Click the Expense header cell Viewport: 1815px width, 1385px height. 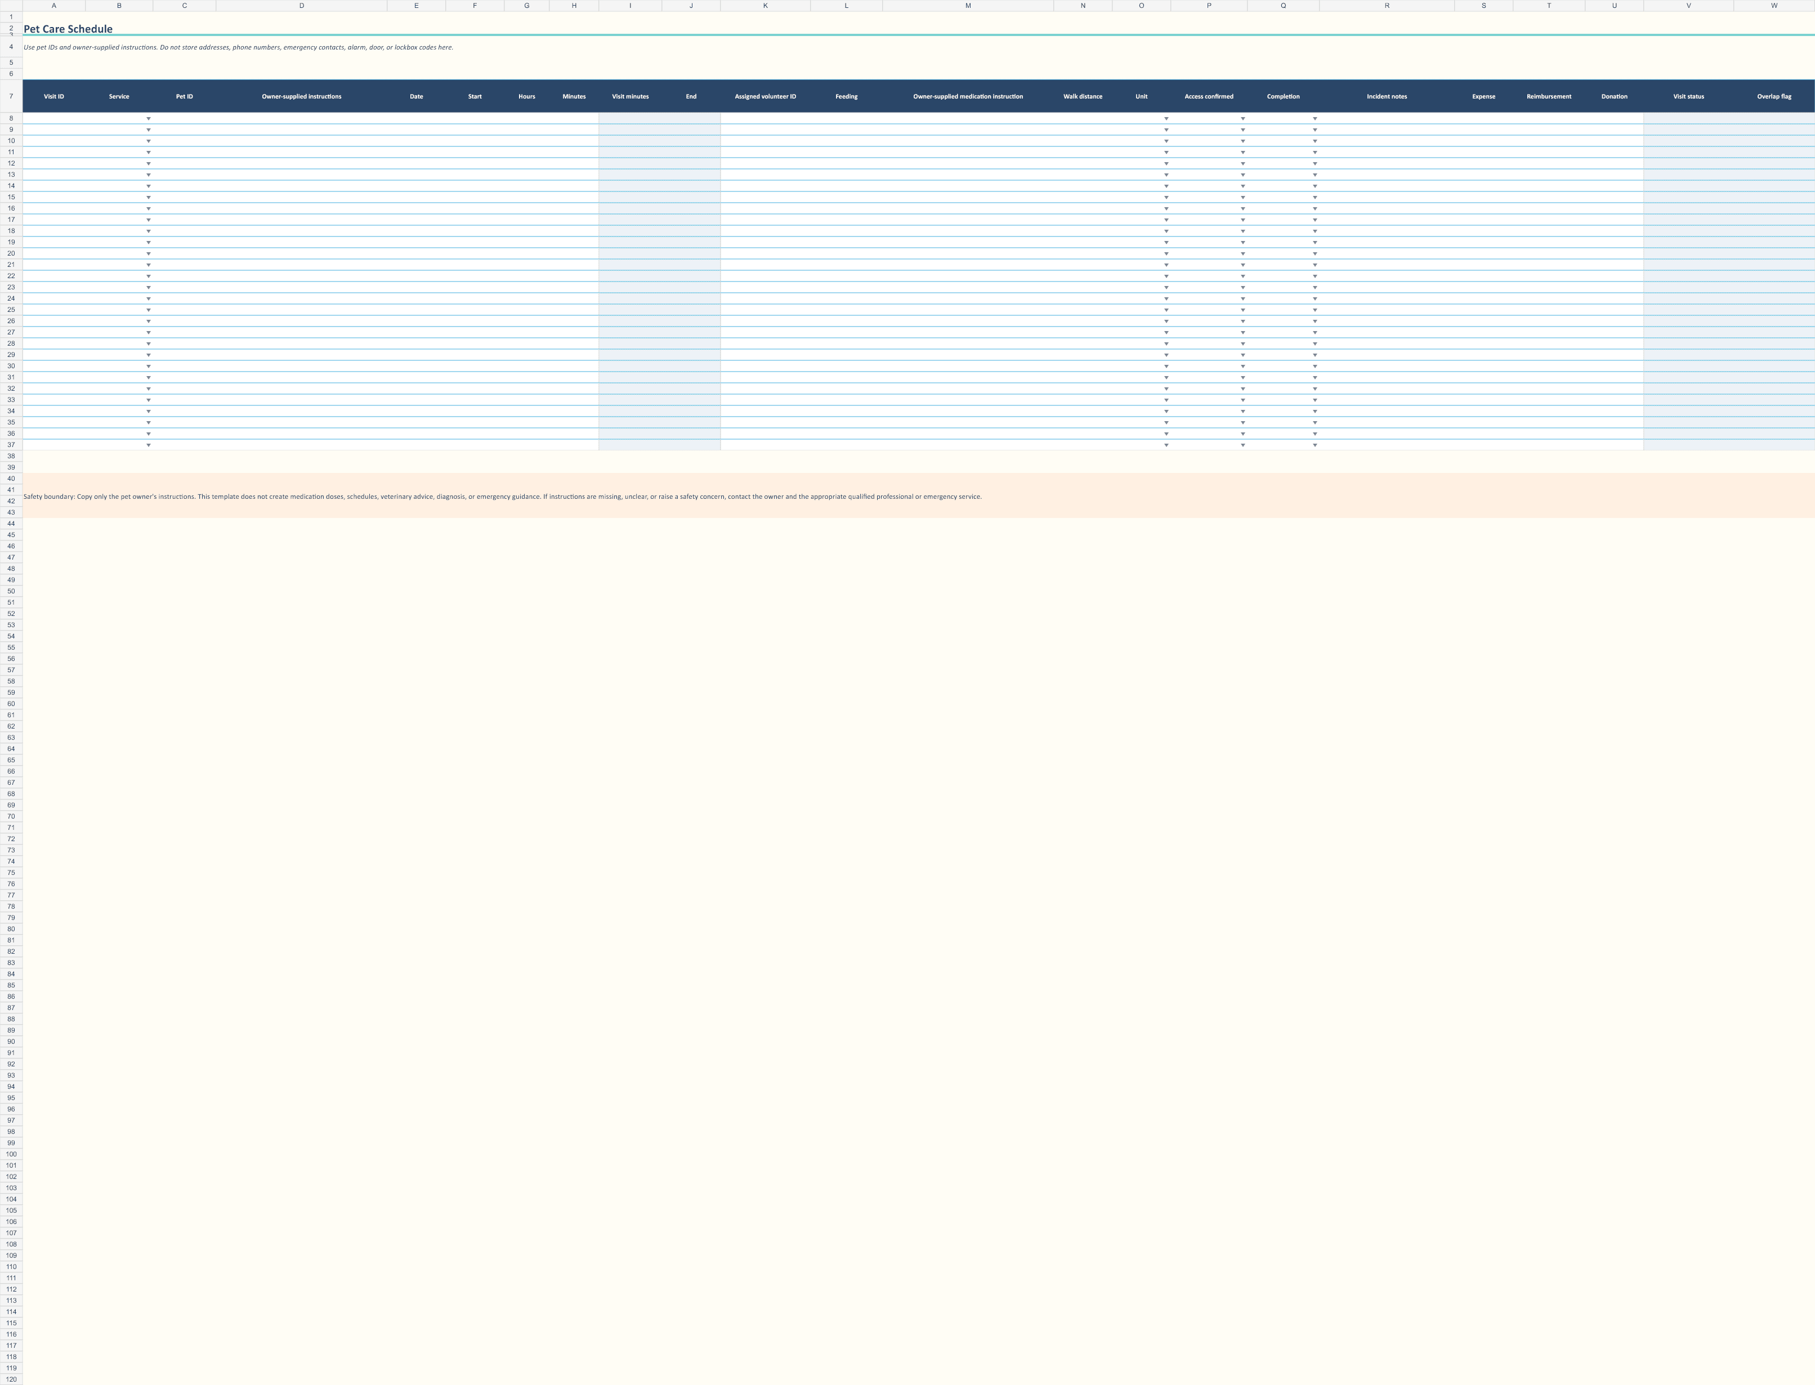click(x=1483, y=96)
